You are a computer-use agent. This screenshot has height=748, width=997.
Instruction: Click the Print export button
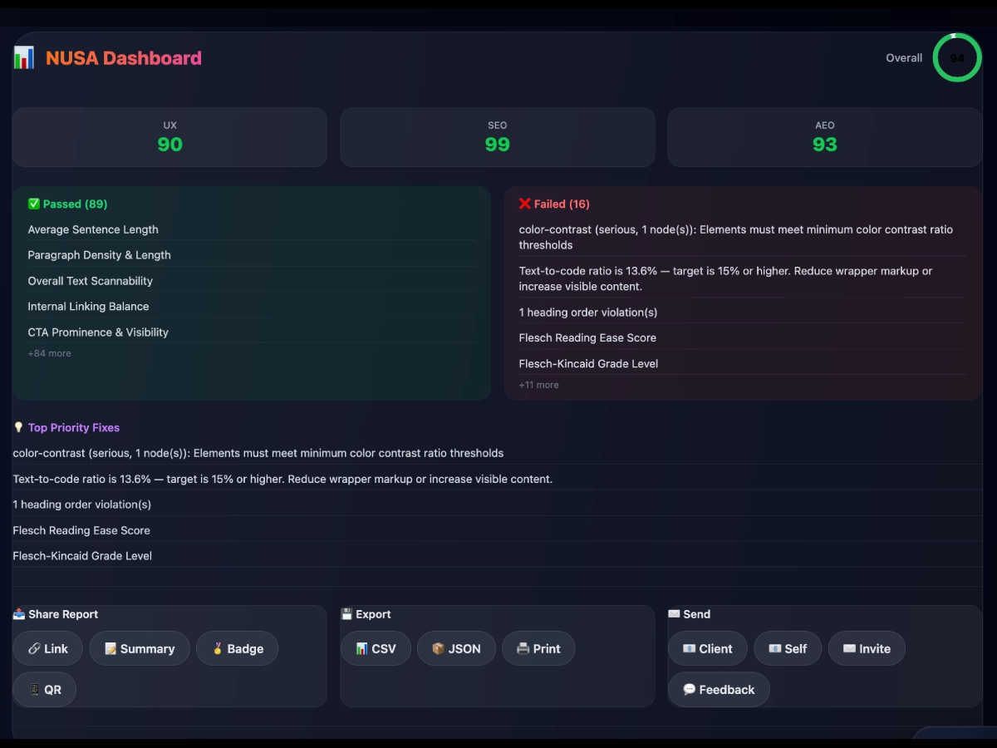click(x=538, y=649)
